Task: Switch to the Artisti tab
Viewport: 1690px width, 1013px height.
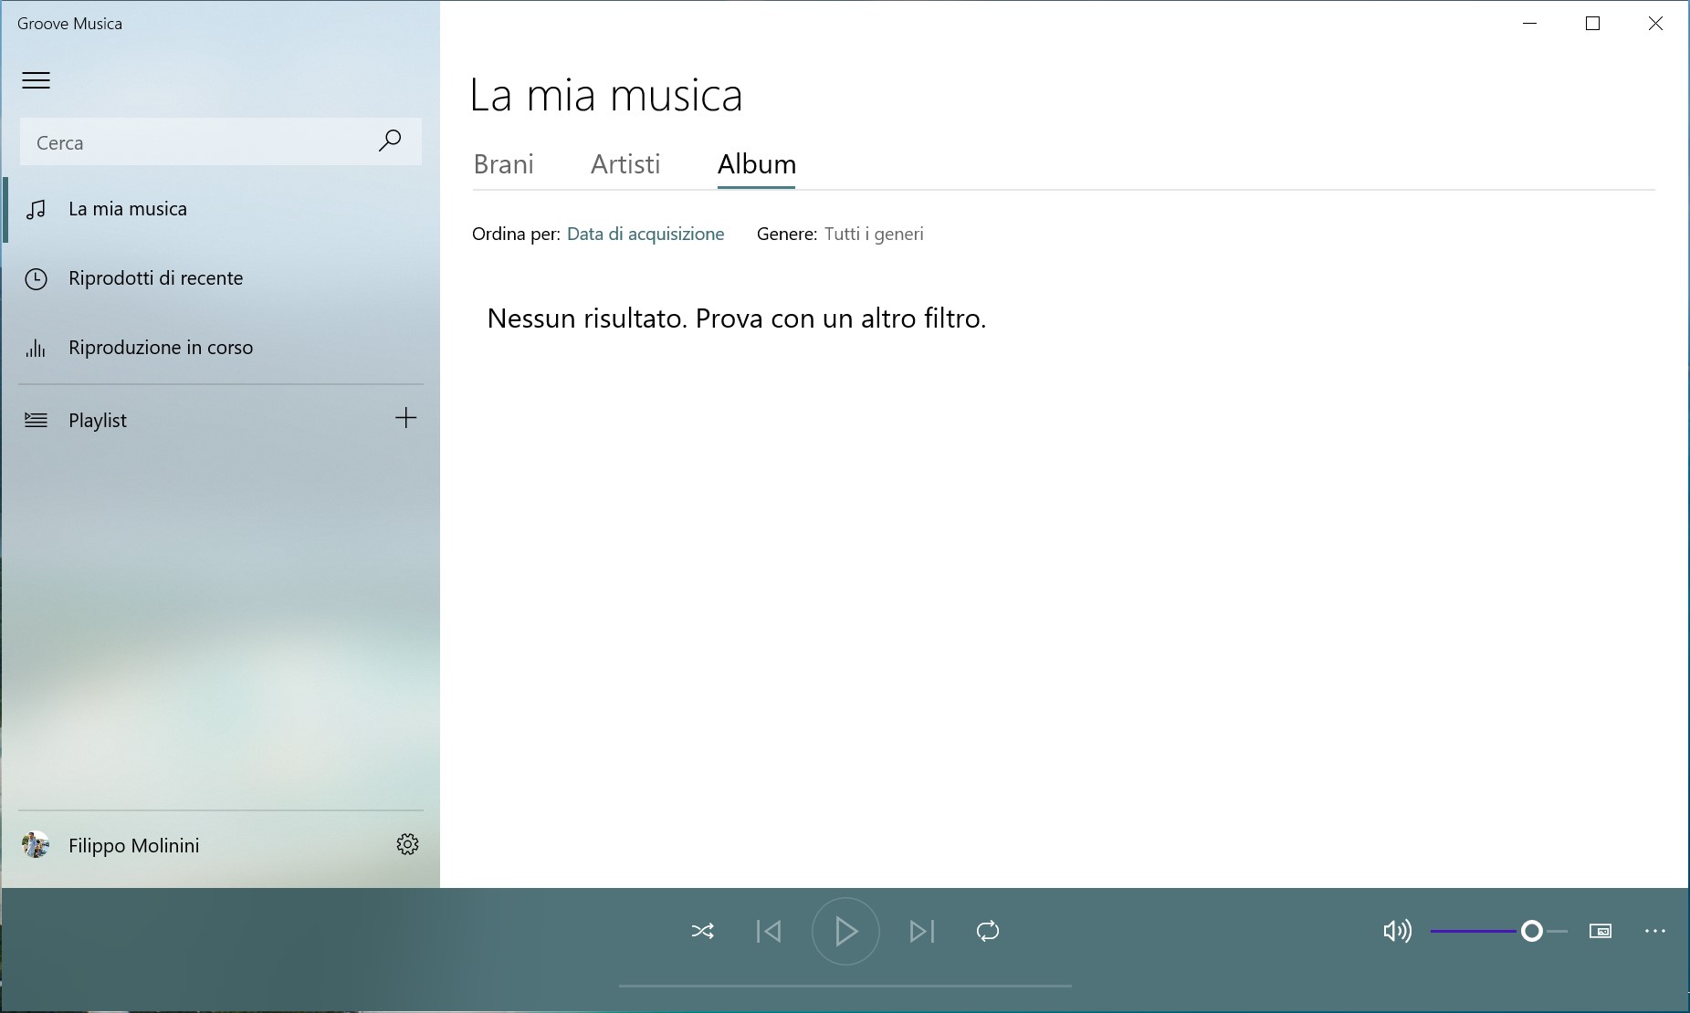Action: (x=625, y=164)
